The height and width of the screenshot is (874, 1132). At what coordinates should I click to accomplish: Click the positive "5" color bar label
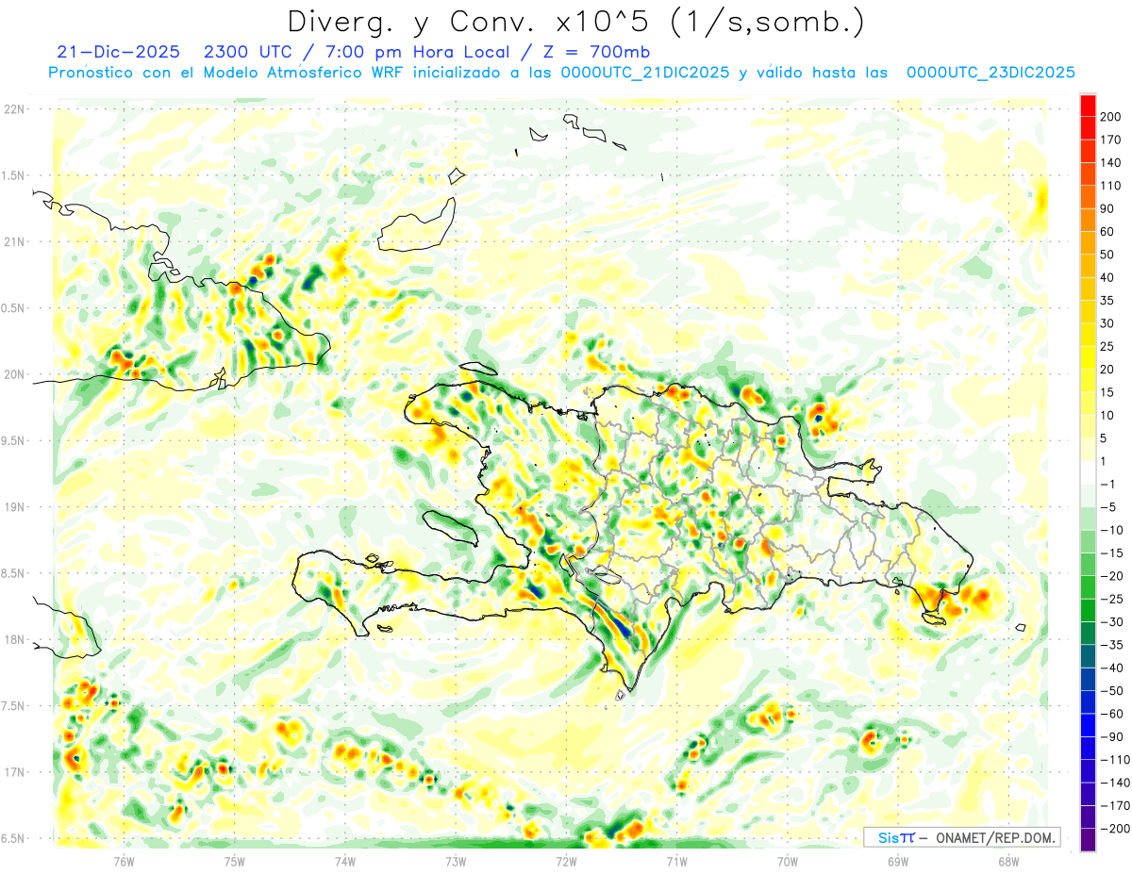(1104, 438)
